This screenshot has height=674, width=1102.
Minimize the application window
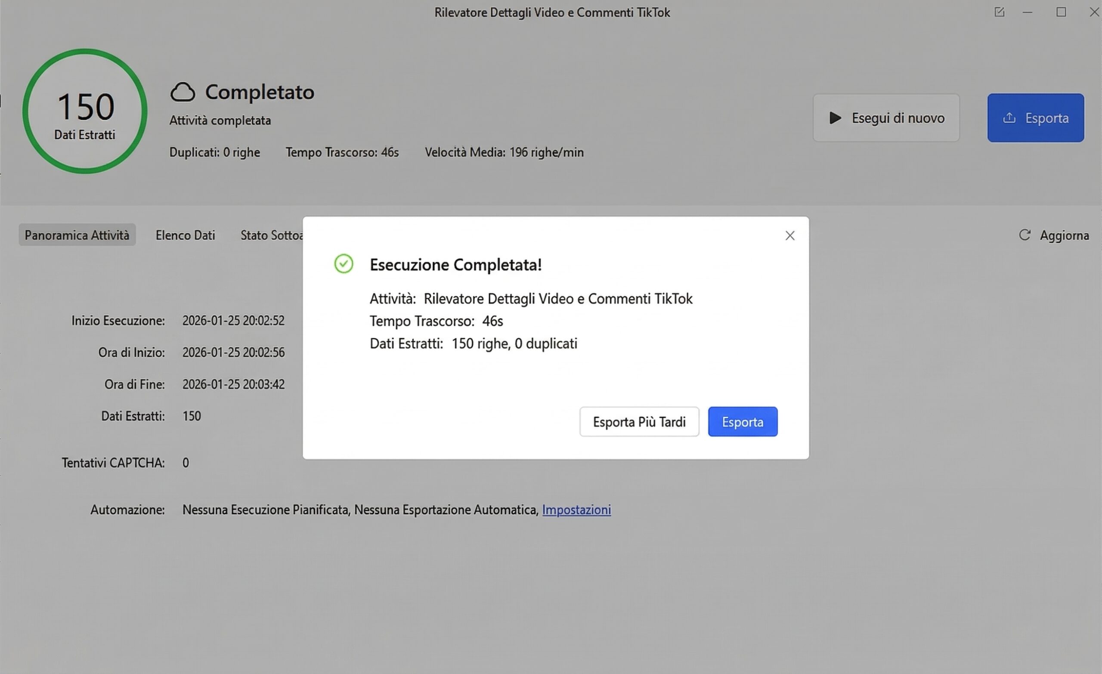point(1027,12)
